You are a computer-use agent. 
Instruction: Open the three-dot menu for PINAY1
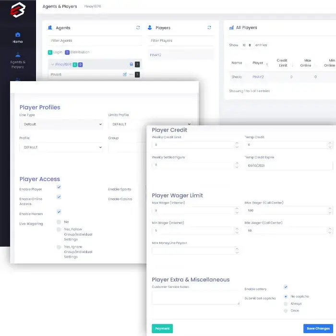132,74
